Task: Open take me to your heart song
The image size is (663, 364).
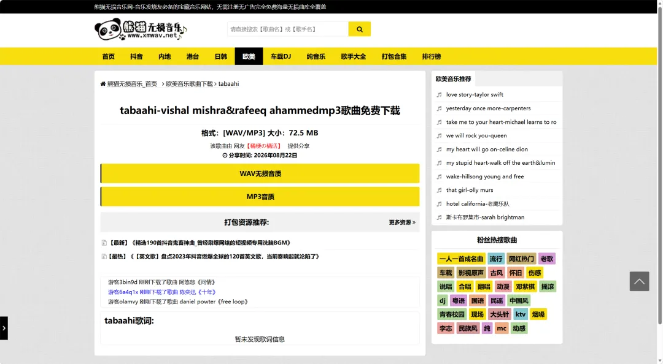Action: pyautogui.click(x=501, y=122)
